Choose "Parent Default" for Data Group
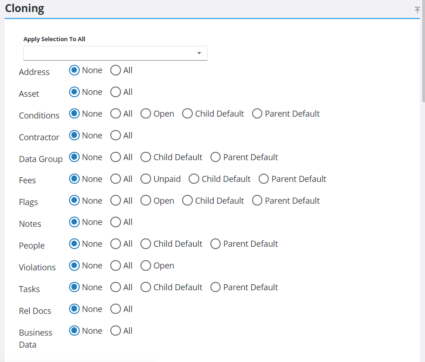425x362 pixels. click(x=216, y=157)
